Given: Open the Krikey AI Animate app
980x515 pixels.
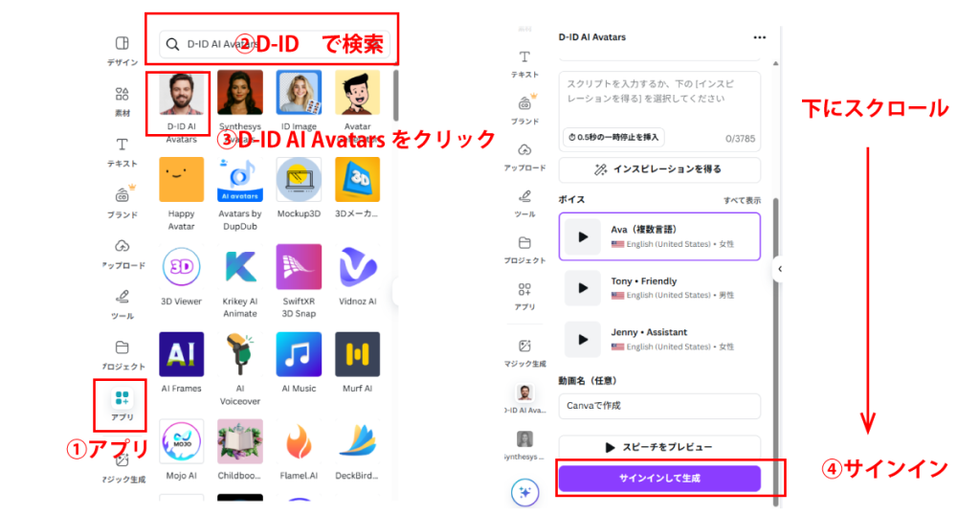Looking at the screenshot, I should click(x=240, y=281).
